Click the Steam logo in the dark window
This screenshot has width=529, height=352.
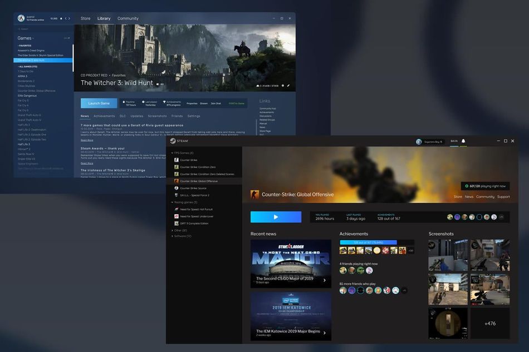point(173,141)
